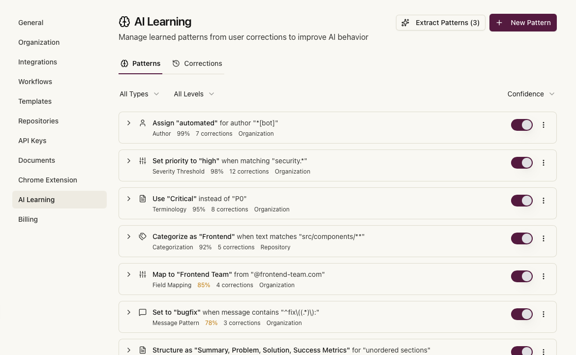
Task: Click the sparkles icon inside Extract Patterns button
Action: tap(405, 22)
